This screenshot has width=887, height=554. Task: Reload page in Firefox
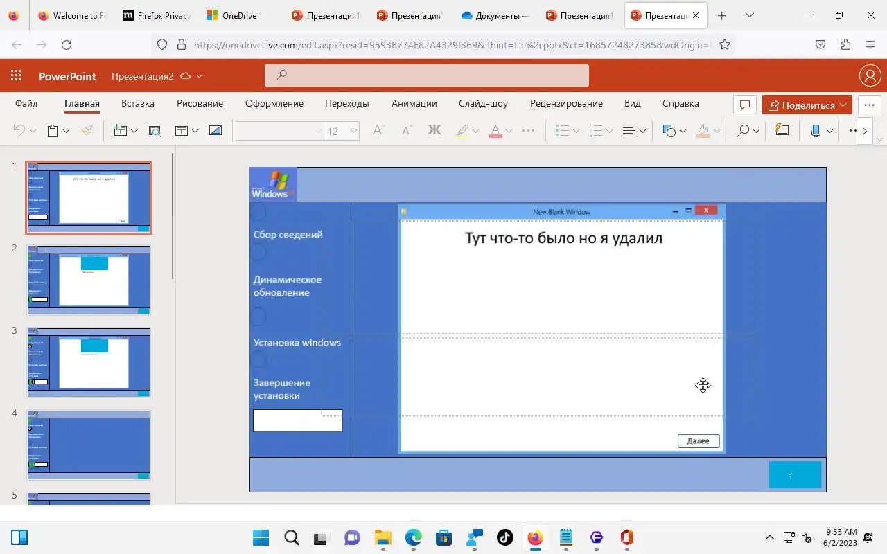pyautogui.click(x=67, y=44)
